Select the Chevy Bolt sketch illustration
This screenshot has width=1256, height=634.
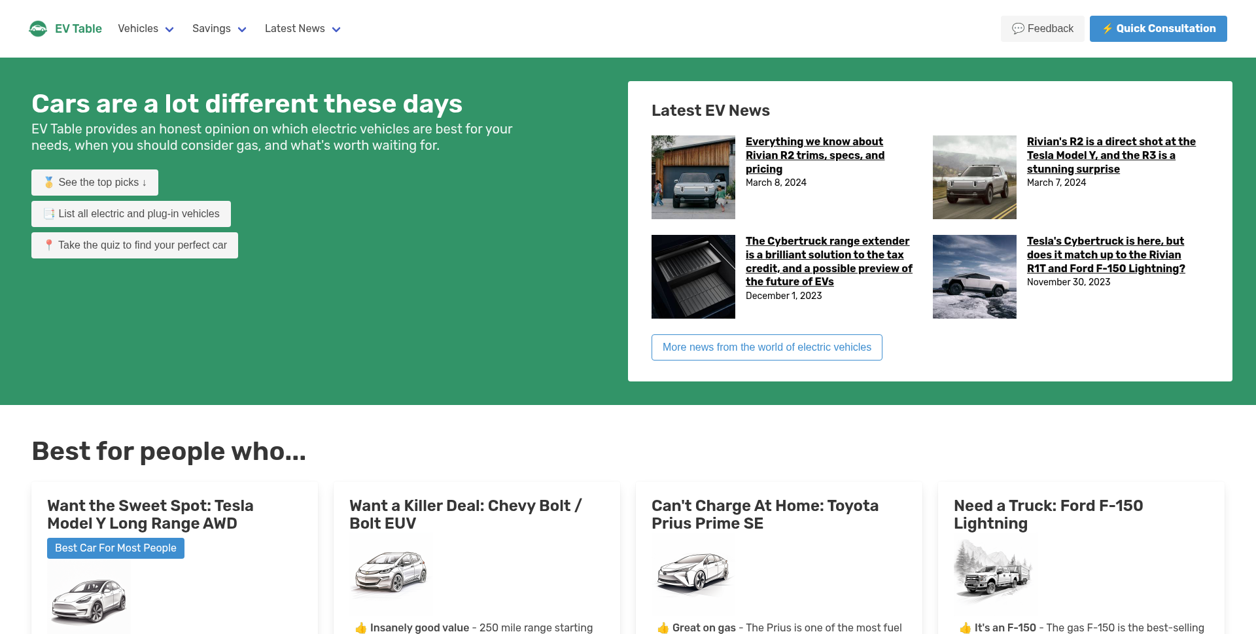pyautogui.click(x=391, y=571)
